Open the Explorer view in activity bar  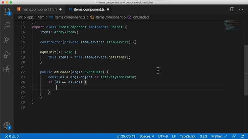point(7,11)
